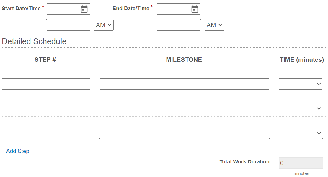Expand third row TIME minutes dropdown

coord(301,133)
